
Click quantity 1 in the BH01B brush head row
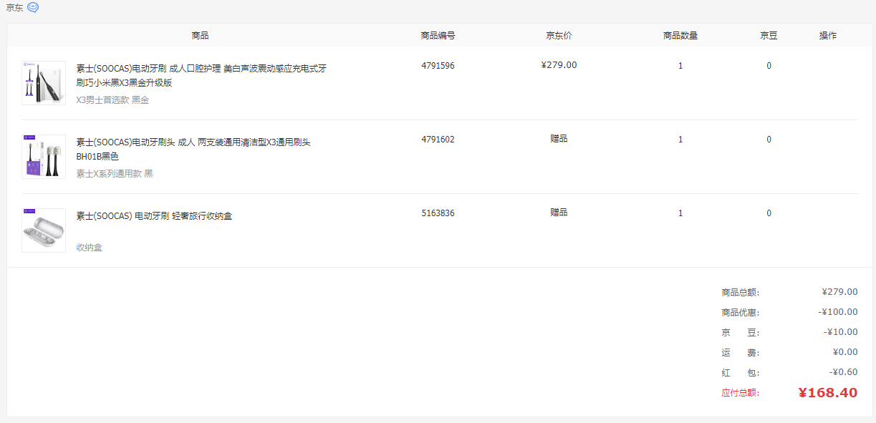pyautogui.click(x=680, y=140)
